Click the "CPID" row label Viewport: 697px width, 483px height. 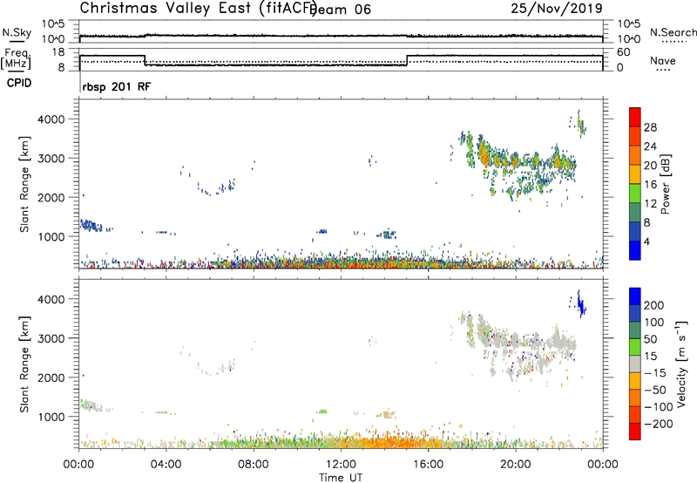click(x=19, y=83)
